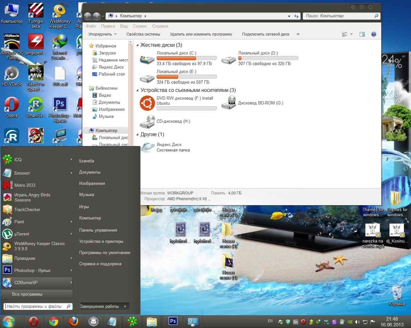
Task: Open Google Chrome from the taskbar
Action: (x=54, y=321)
